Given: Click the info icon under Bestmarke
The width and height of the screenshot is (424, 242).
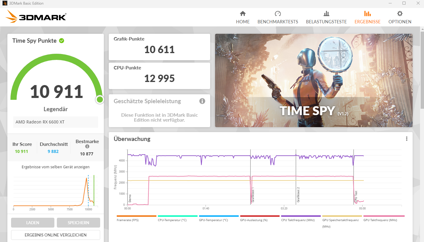Looking at the screenshot, I should [x=87, y=146].
